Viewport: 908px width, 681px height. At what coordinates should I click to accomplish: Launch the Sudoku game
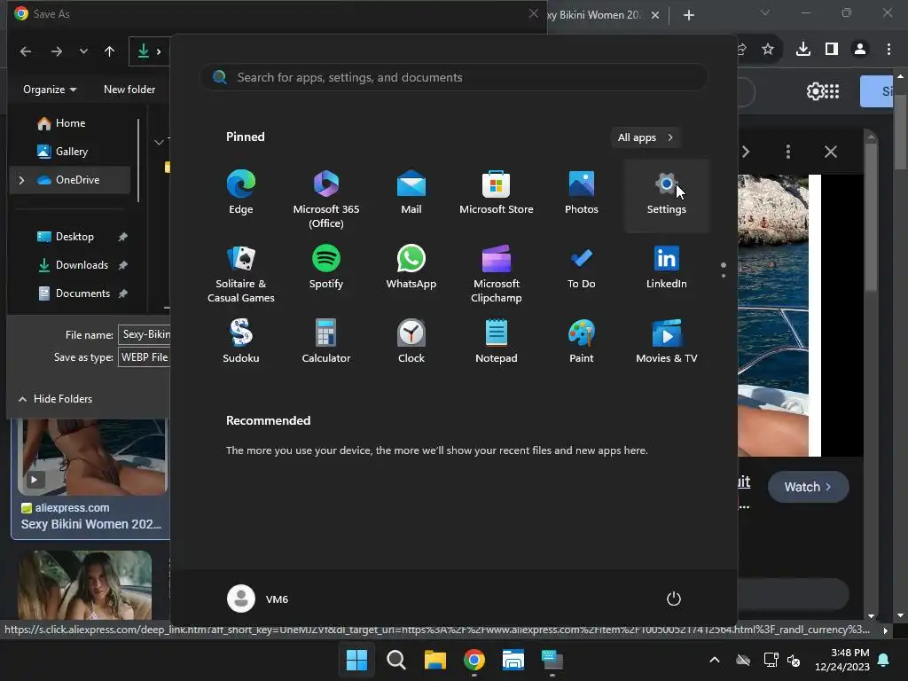click(241, 341)
